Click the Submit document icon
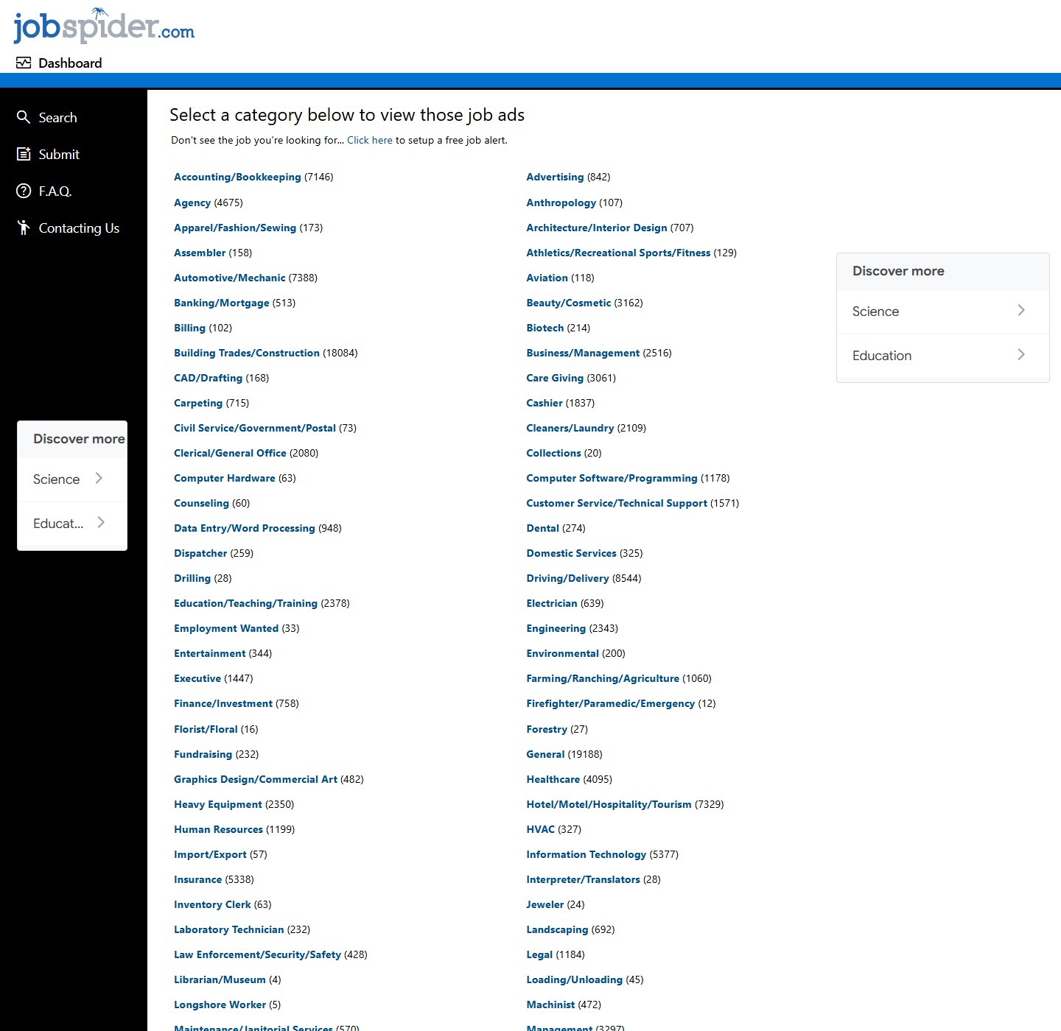Image resolution: width=1061 pixels, height=1031 pixels. (24, 154)
